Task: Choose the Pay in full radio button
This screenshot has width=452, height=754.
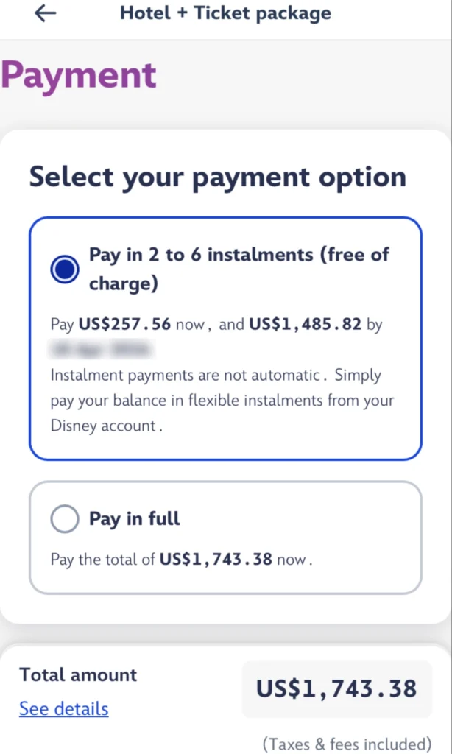Action: pos(65,519)
